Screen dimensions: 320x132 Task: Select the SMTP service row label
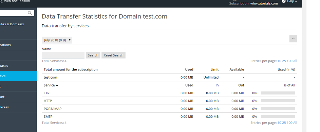pyautogui.click(x=48, y=117)
